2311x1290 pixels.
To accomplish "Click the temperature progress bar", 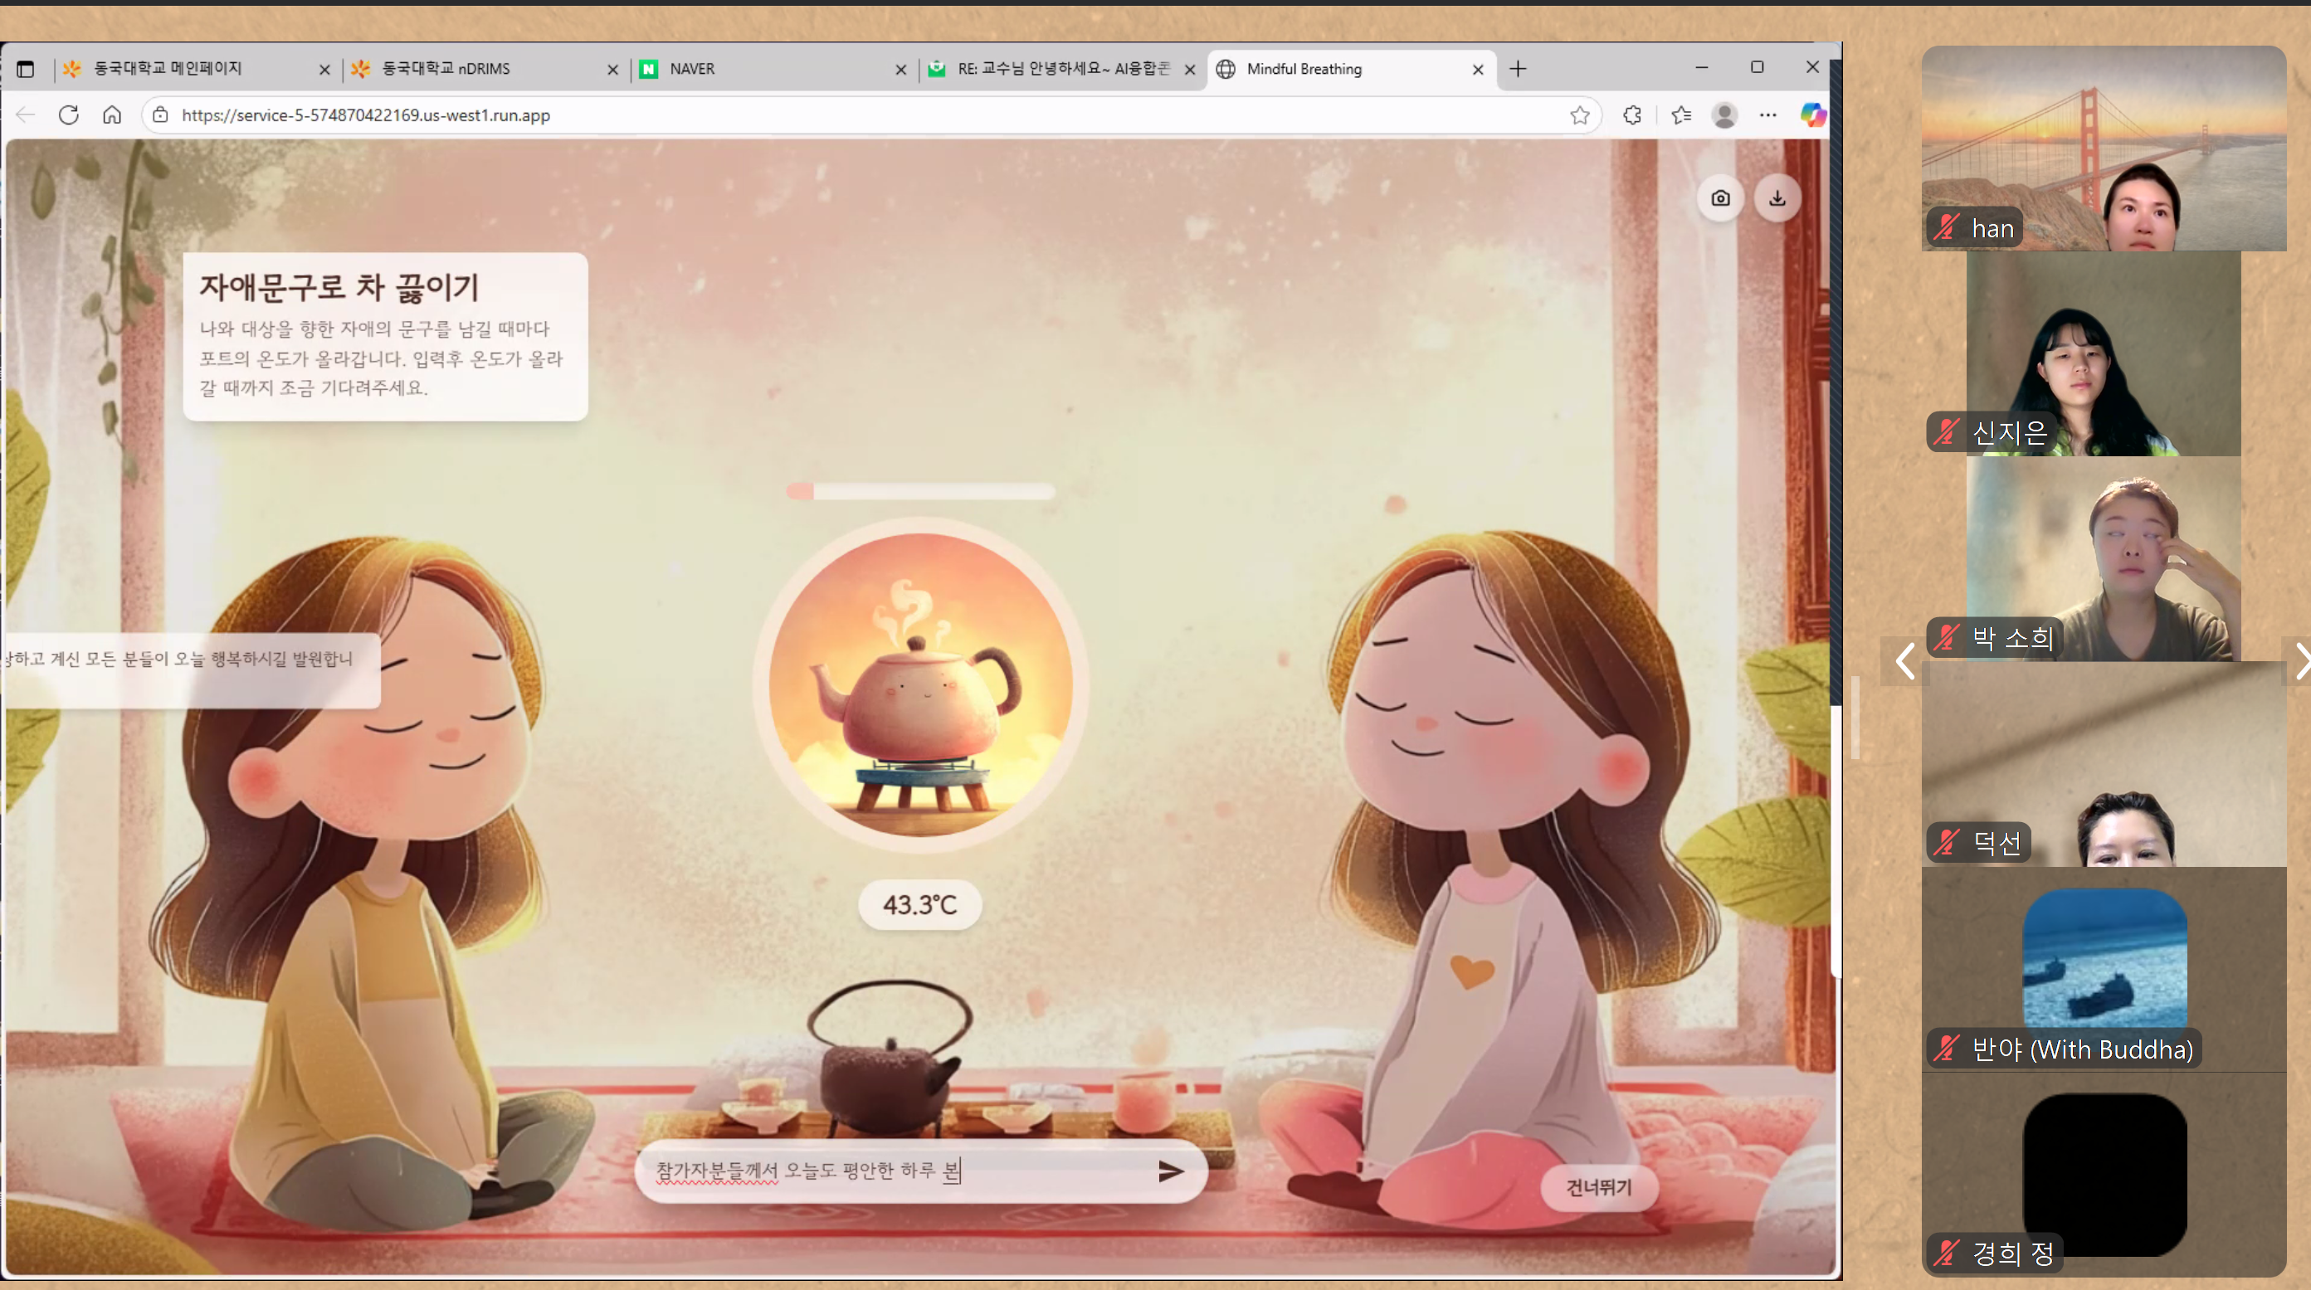I will click(x=919, y=492).
